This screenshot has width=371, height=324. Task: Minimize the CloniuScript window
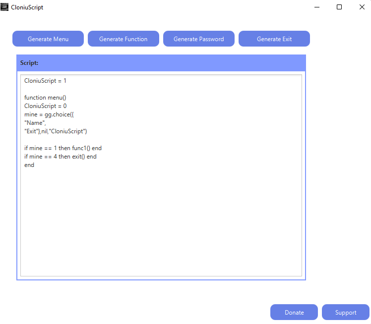(x=317, y=7)
